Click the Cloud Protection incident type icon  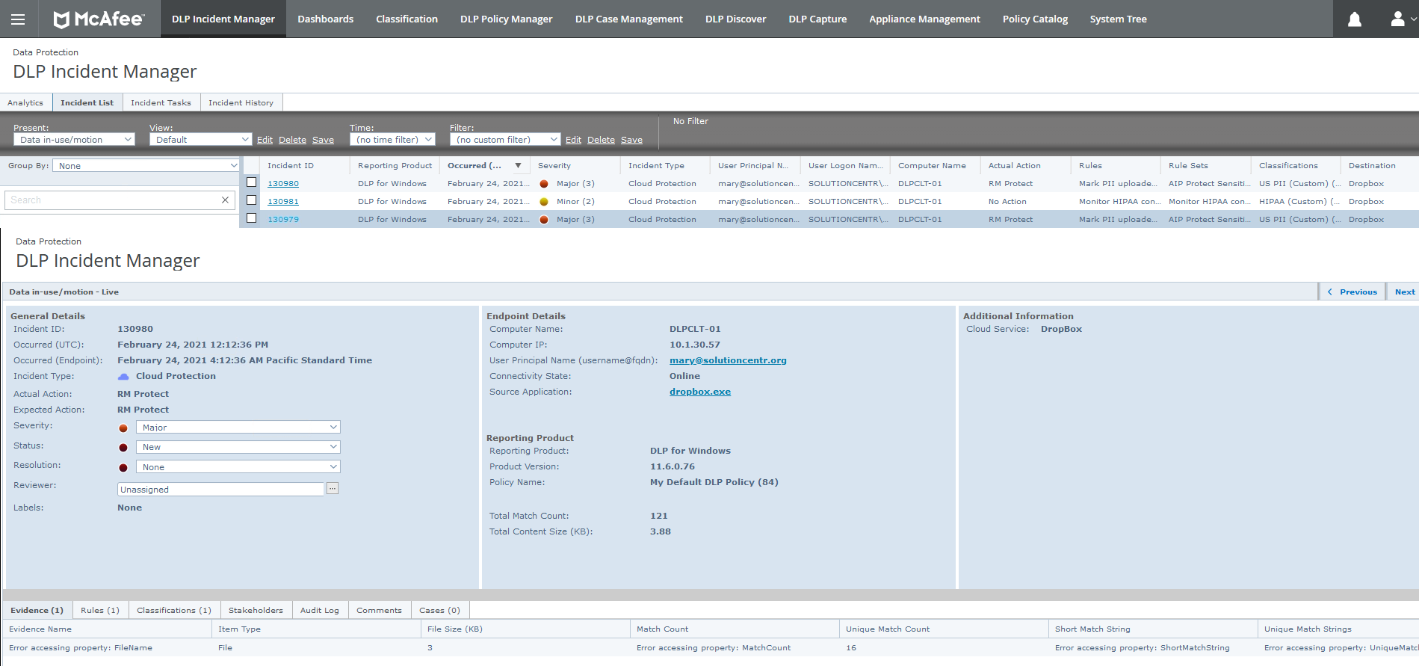[x=124, y=377]
